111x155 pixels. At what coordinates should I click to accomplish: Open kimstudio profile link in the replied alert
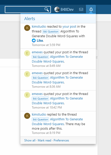tap(39, 114)
